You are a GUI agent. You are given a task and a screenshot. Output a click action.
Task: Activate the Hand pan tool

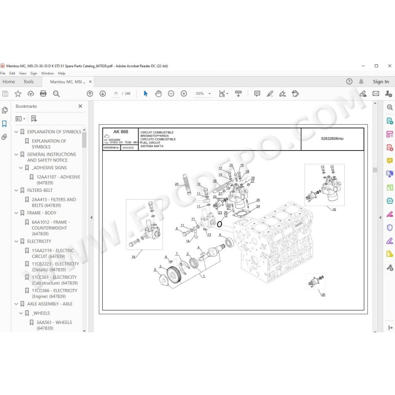[158, 94]
